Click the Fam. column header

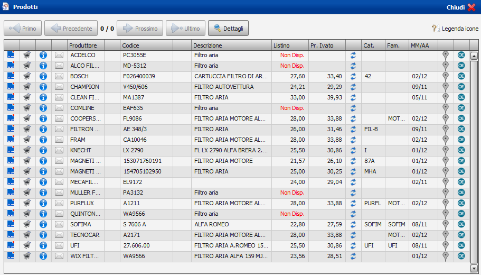[397, 45]
